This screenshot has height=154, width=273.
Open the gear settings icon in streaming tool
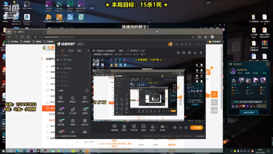point(186,128)
